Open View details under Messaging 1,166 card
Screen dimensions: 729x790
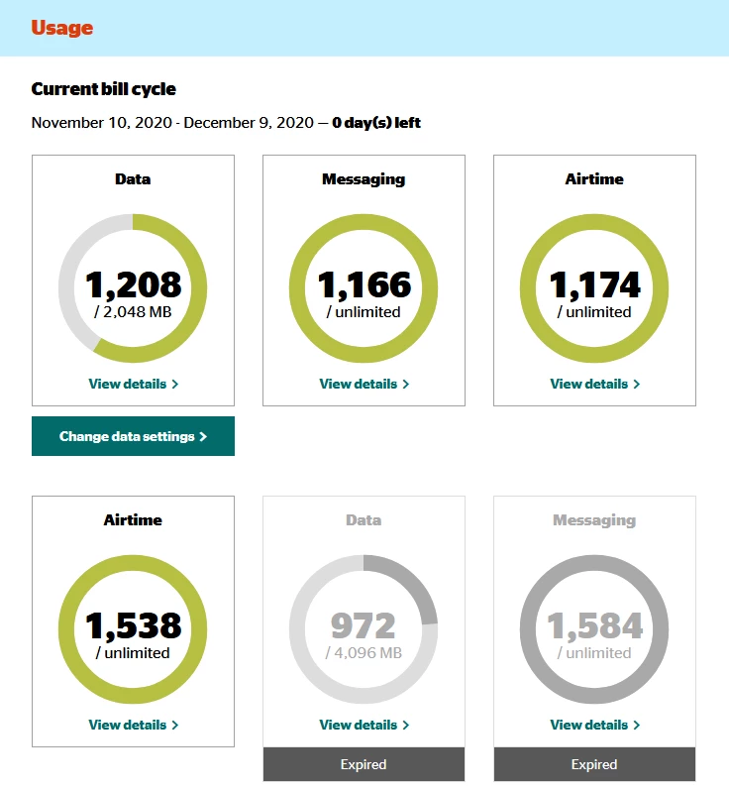(364, 384)
